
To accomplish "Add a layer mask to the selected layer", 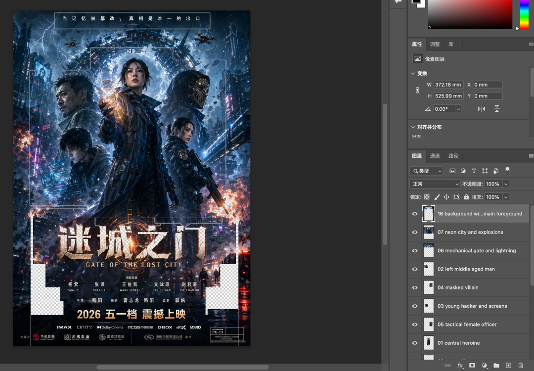I will [x=472, y=365].
